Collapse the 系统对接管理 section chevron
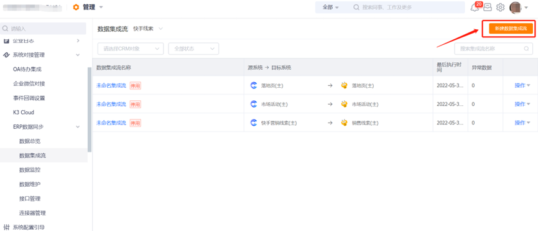This screenshot has width=538, height=231. click(x=78, y=55)
